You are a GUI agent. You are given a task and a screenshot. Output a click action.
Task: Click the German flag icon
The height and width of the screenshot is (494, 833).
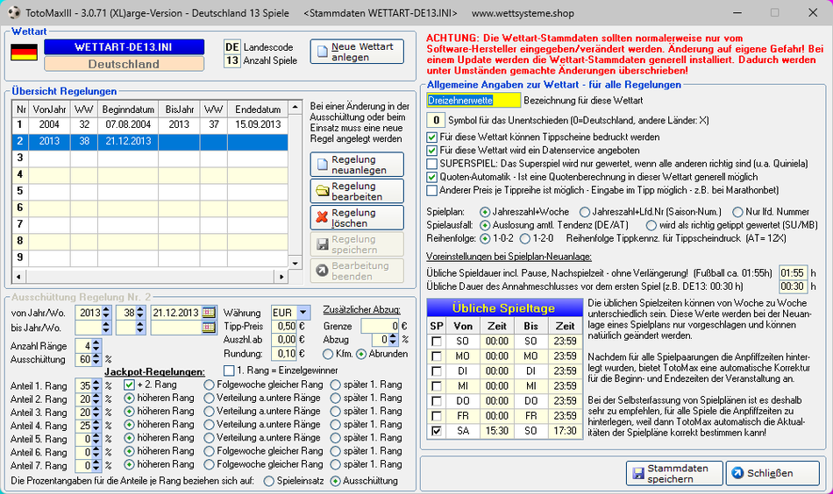[x=24, y=53]
